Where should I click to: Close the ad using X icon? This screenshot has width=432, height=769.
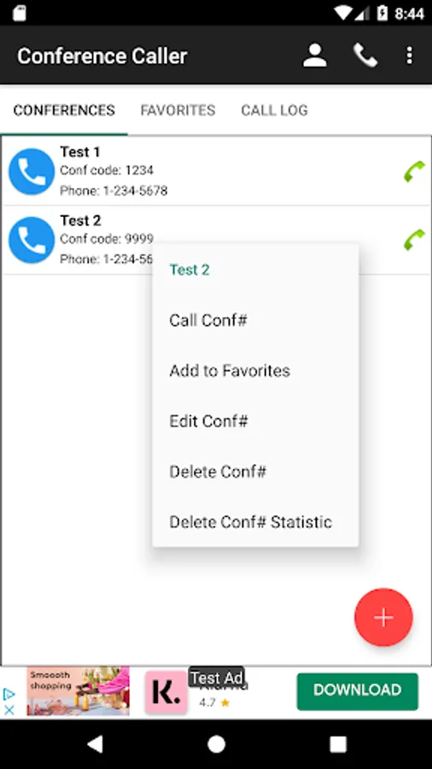9,709
